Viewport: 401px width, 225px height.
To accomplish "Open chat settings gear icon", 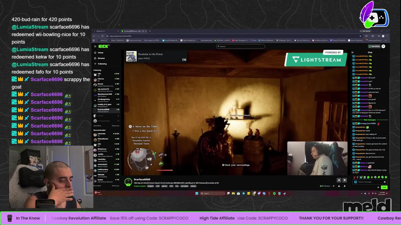I will (378, 187).
